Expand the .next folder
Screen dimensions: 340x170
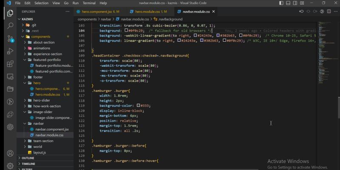coord(45,31)
